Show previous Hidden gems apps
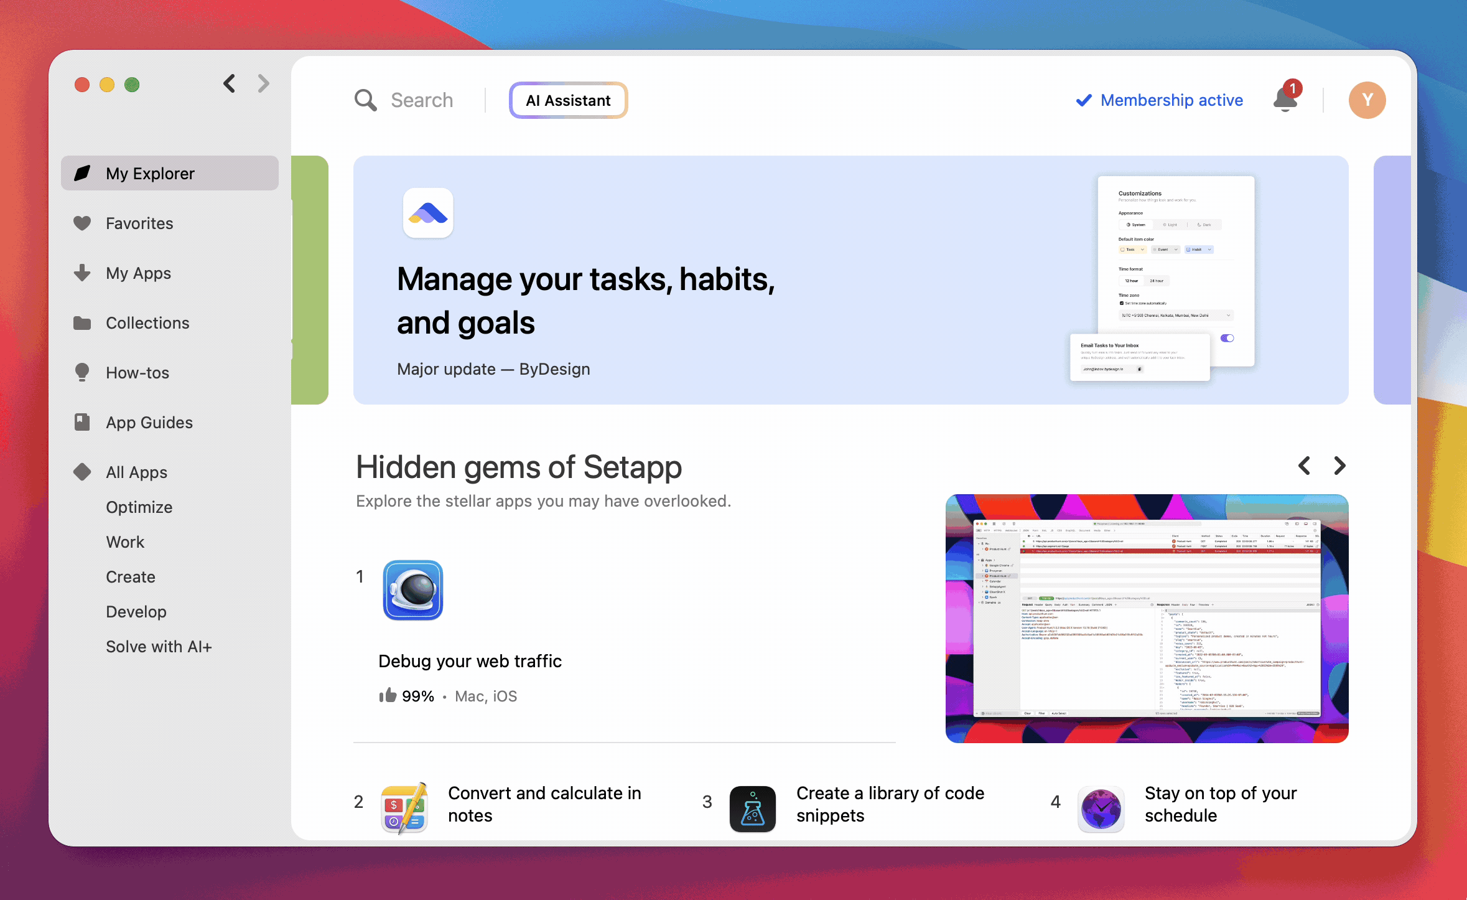 pyautogui.click(x=1305, y=466)
